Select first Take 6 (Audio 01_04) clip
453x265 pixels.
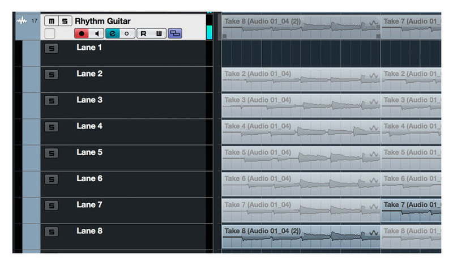pos(301,185)
